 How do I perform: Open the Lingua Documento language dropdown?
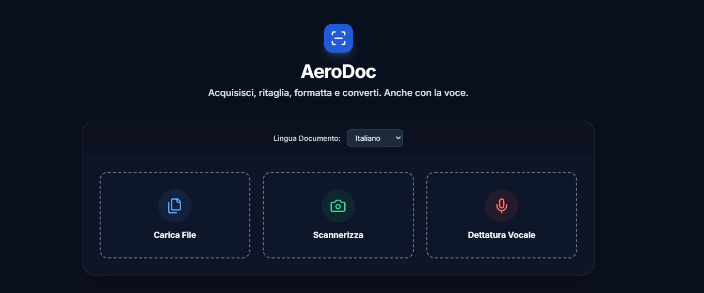pos(375,138)
